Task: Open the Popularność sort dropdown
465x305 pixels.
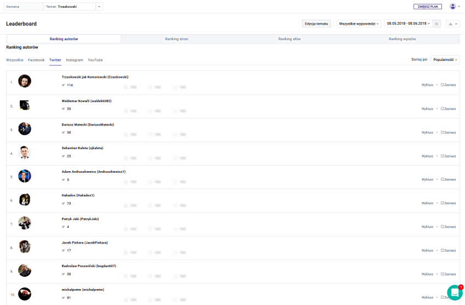Action: [x=445, y=59]
